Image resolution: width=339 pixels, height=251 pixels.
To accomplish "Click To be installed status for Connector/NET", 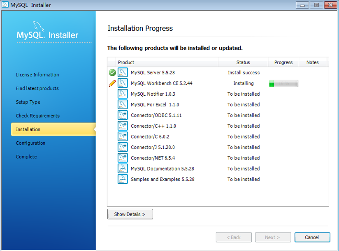I will point(244,158).
